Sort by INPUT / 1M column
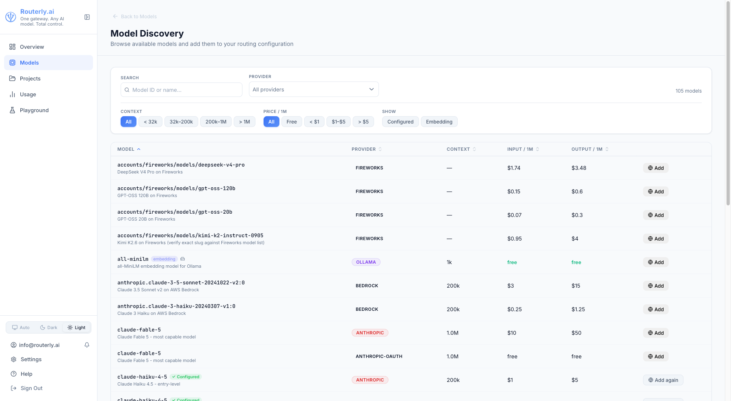 tap(523, 149)
